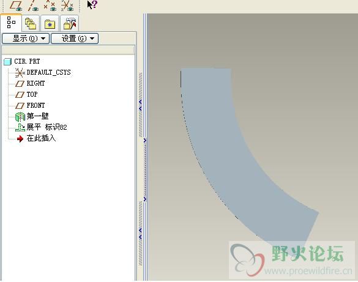This screenshot has width=358, height=282.
Task: Open the 设置(G) dropdown menu
Action: (x=75, y=39)
